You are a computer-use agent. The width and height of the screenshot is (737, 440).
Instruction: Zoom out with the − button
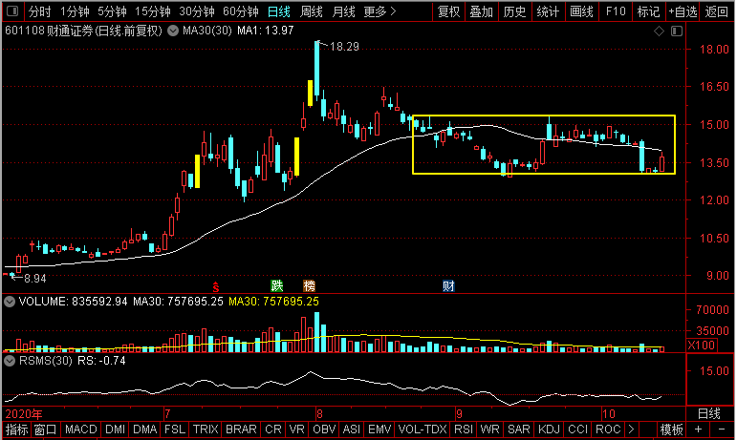(x=721, y=430)
